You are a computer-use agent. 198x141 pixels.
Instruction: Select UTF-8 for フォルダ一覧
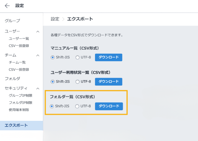(78, 106)
